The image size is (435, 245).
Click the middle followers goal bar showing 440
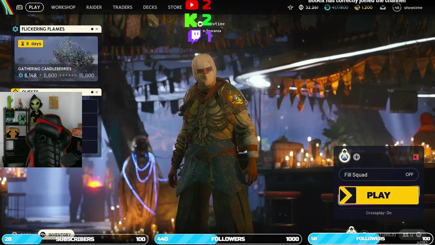(x=228, y=239)
